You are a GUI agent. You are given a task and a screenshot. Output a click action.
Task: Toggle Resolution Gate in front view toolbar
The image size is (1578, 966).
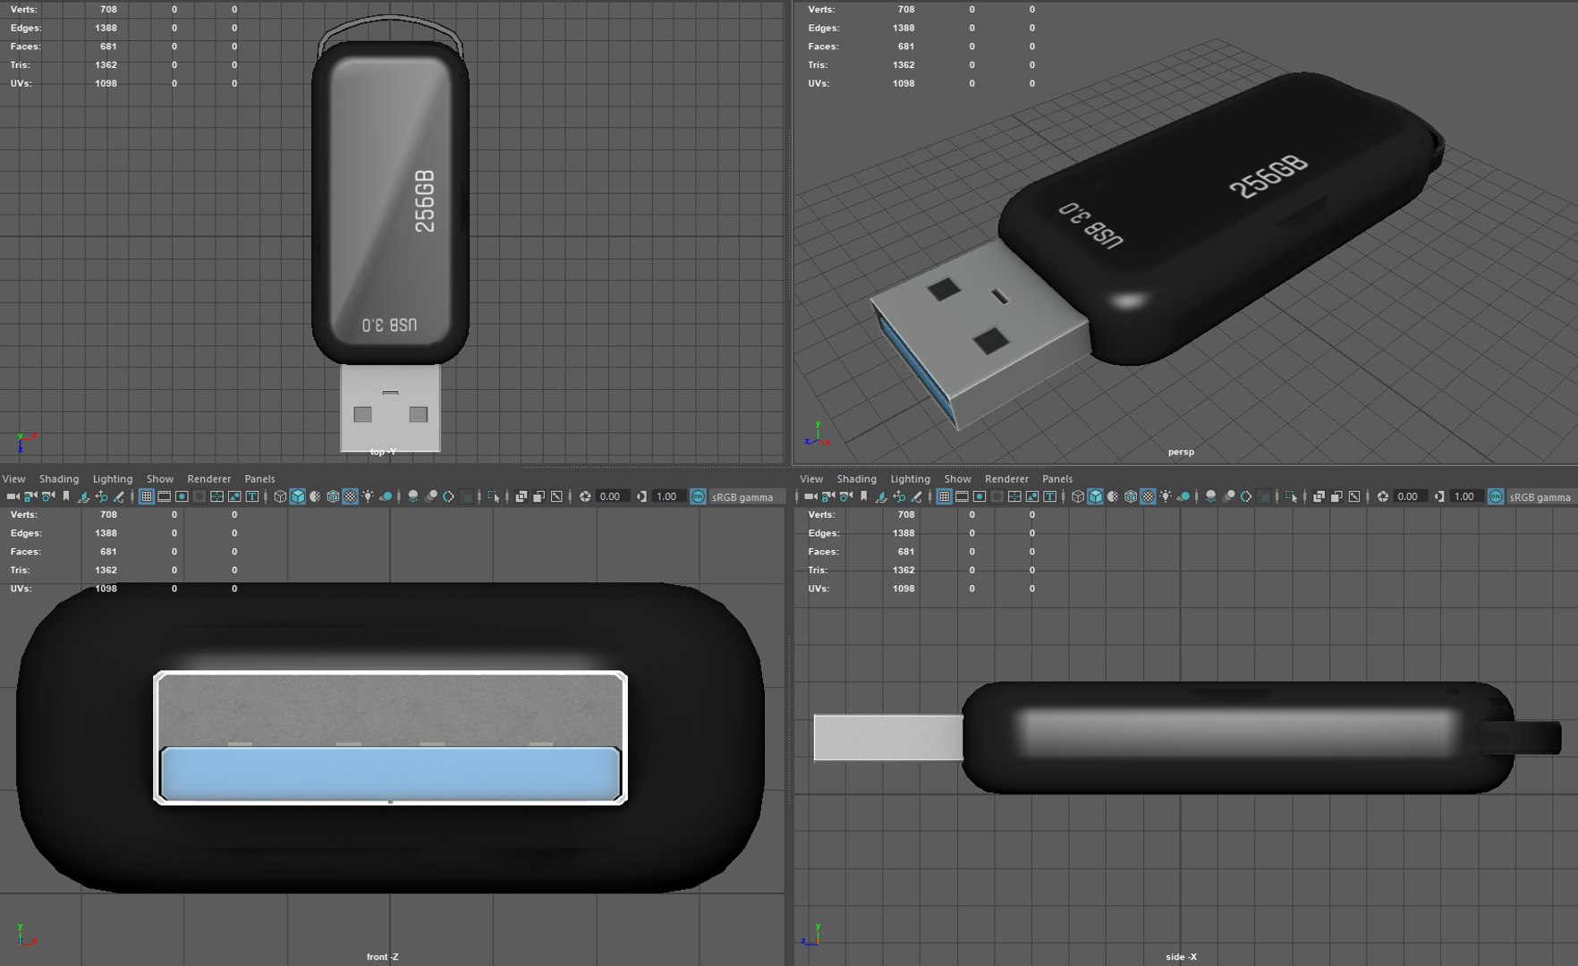pyautogui.click(x=182, y=496)
